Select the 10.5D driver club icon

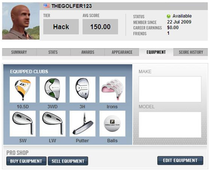point(23,90)
